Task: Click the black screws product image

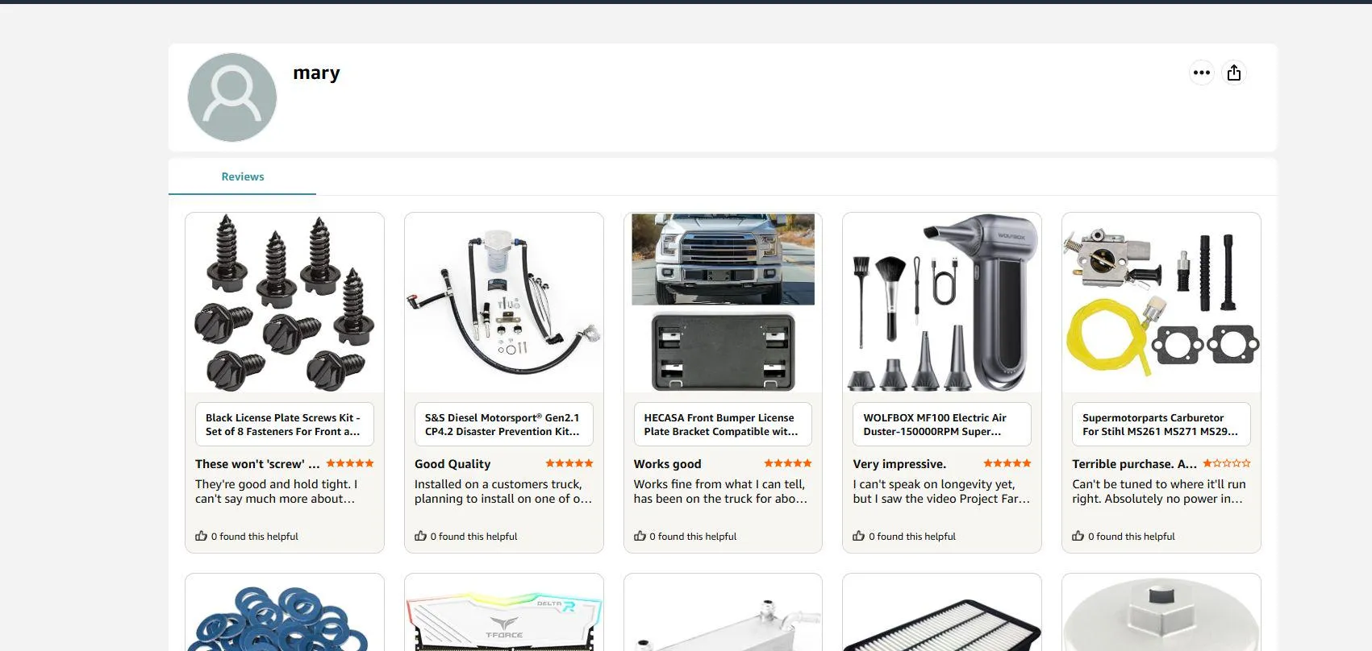Action: pyautogui.click(x=285, y=303)
